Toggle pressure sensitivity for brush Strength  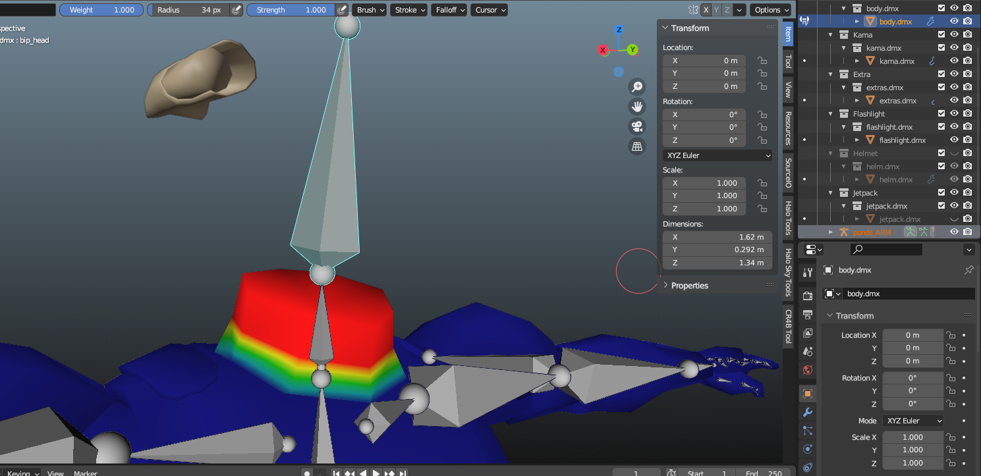341,10
